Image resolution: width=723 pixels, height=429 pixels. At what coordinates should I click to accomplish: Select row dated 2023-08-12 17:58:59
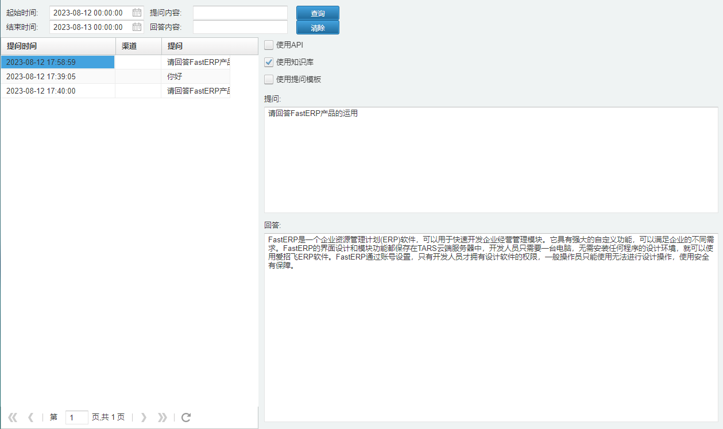(115, 62)
